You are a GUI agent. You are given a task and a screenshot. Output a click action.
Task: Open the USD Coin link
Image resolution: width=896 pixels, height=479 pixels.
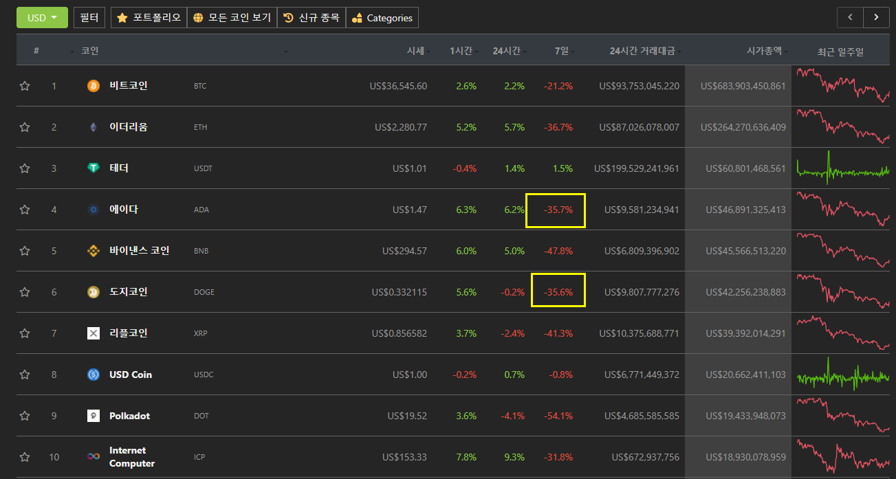point(131,375)
